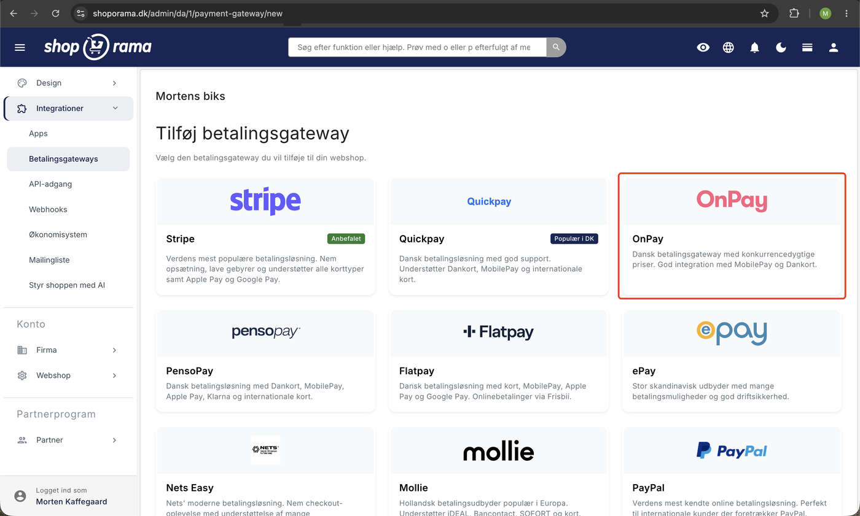Open the globe language icon
The width and height of the screenshot is (860, 516).
click(x=729, y=47)
